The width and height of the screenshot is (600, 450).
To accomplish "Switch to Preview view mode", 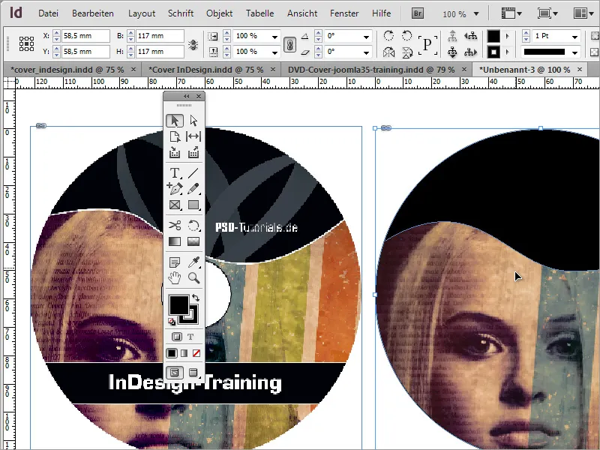I will click(193, 372).
